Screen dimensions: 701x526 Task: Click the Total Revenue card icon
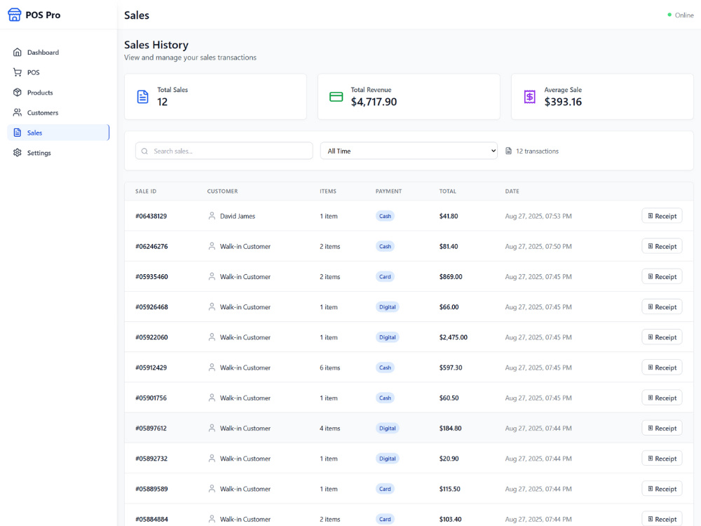point(336,97)
